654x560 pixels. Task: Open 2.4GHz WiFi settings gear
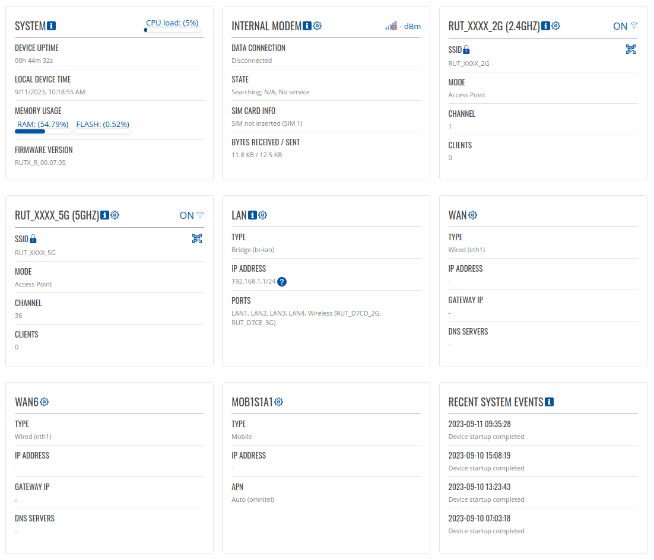coord(555,26)
